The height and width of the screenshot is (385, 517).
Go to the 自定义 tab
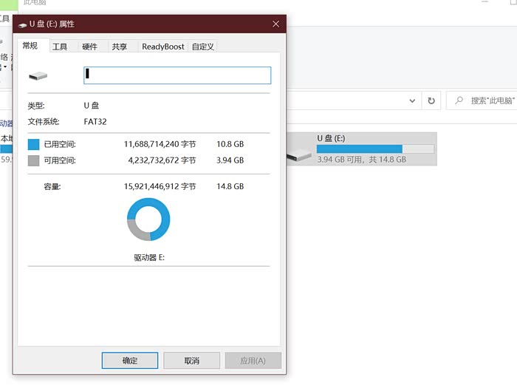(203, 47)
